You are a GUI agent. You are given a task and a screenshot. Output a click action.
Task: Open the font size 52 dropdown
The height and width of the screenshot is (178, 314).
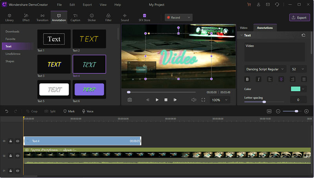298,69
